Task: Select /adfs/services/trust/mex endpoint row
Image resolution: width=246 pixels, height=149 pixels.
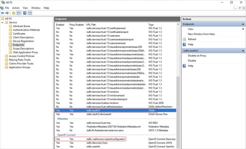Action: tap(115, 123)
